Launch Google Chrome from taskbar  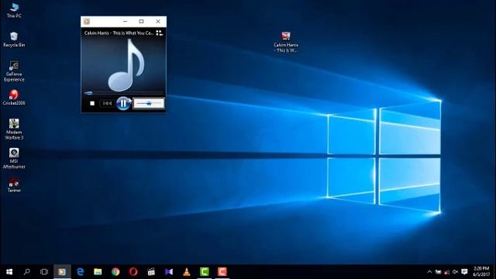coord(115,272)
